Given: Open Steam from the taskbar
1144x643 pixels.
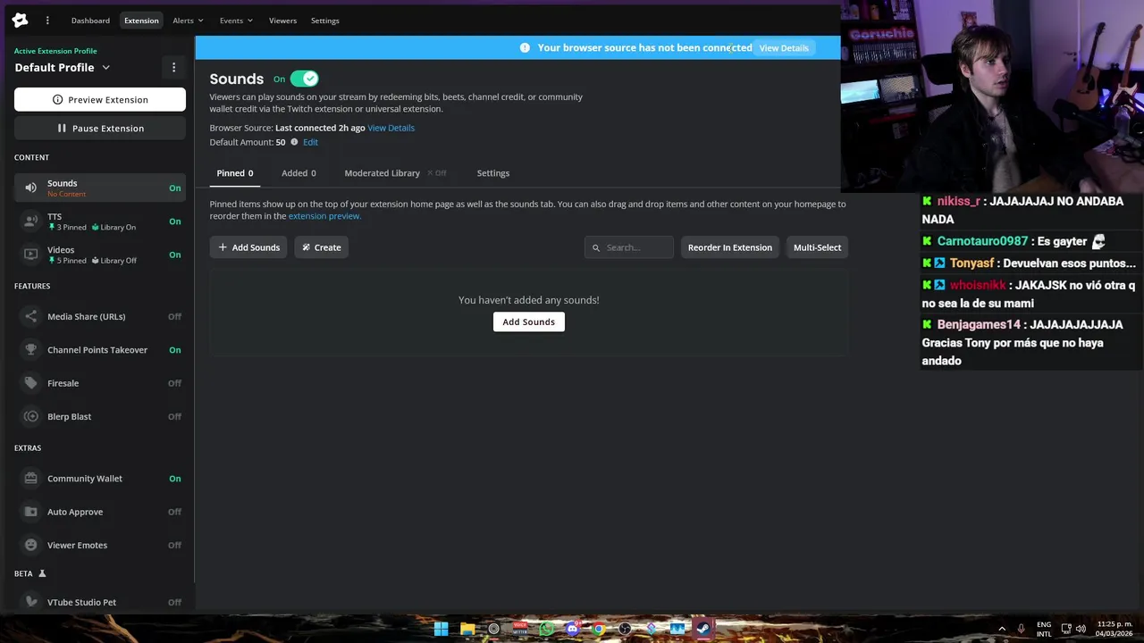Looking at the screenshot, I should point(703,629).
